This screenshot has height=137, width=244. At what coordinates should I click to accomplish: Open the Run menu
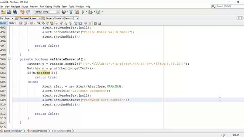click(42, 6)
